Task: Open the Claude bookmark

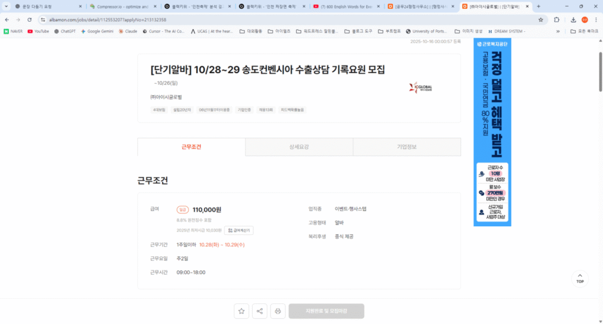Action: [x=128, y=31]
